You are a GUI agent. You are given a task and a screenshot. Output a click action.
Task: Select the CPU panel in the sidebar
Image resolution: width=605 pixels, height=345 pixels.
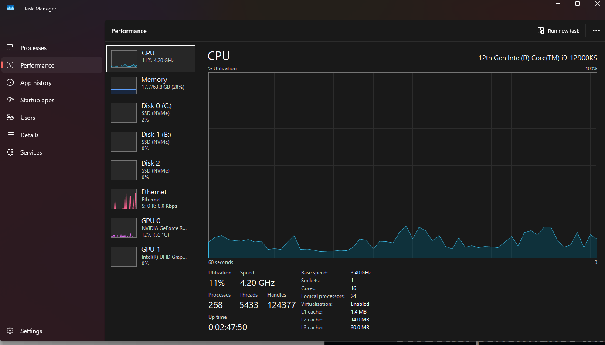150,58
